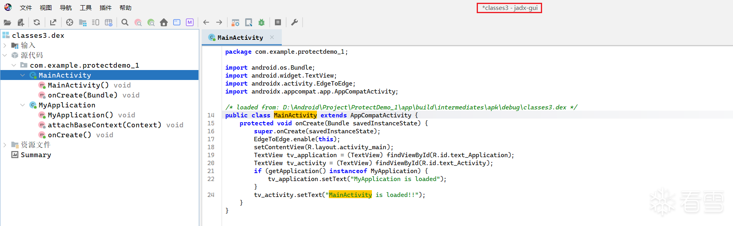This screenshot has height=226, width=733.
Task: Open preferences with the wrench icon
Action: coord(295,23)
